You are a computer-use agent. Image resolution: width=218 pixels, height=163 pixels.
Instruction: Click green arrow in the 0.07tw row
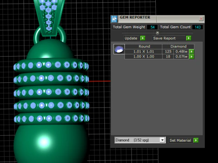coord(192,57)
